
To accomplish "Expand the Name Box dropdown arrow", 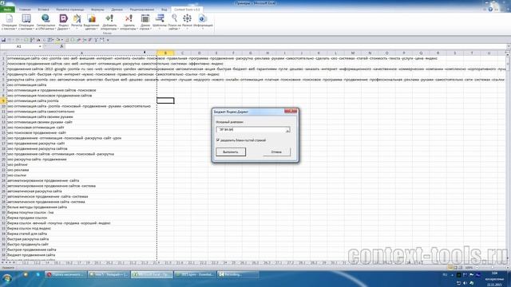I will coord(40,46).
